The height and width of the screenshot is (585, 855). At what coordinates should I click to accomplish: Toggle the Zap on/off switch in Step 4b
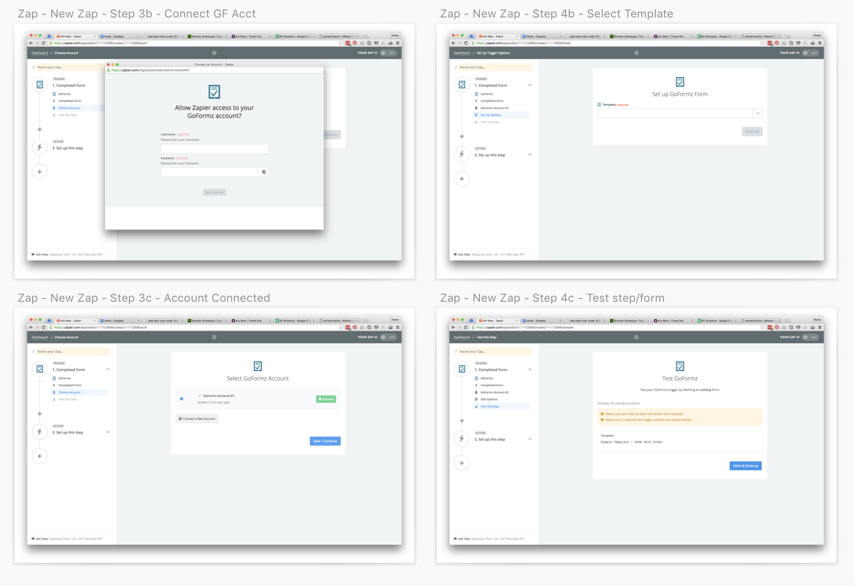pyautogui.click(x=810, y=53)
